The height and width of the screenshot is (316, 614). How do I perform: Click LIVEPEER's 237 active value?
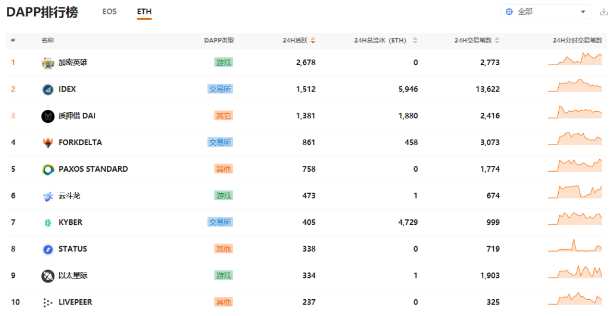click(x=309, y=302)
